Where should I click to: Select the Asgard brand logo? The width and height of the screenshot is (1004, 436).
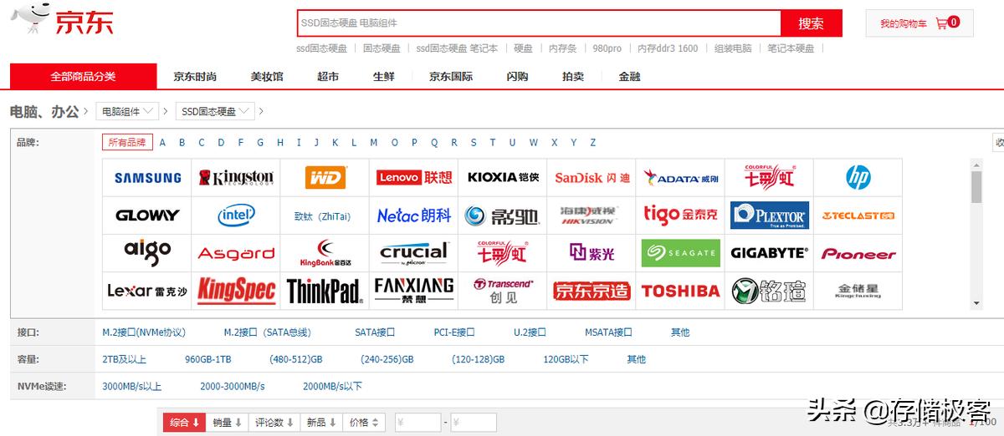[x=236, y=253]
